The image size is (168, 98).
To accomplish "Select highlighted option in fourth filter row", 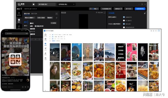I will [53, 41].
